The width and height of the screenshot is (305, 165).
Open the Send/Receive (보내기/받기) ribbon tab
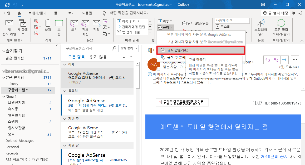tap(37, 13)
